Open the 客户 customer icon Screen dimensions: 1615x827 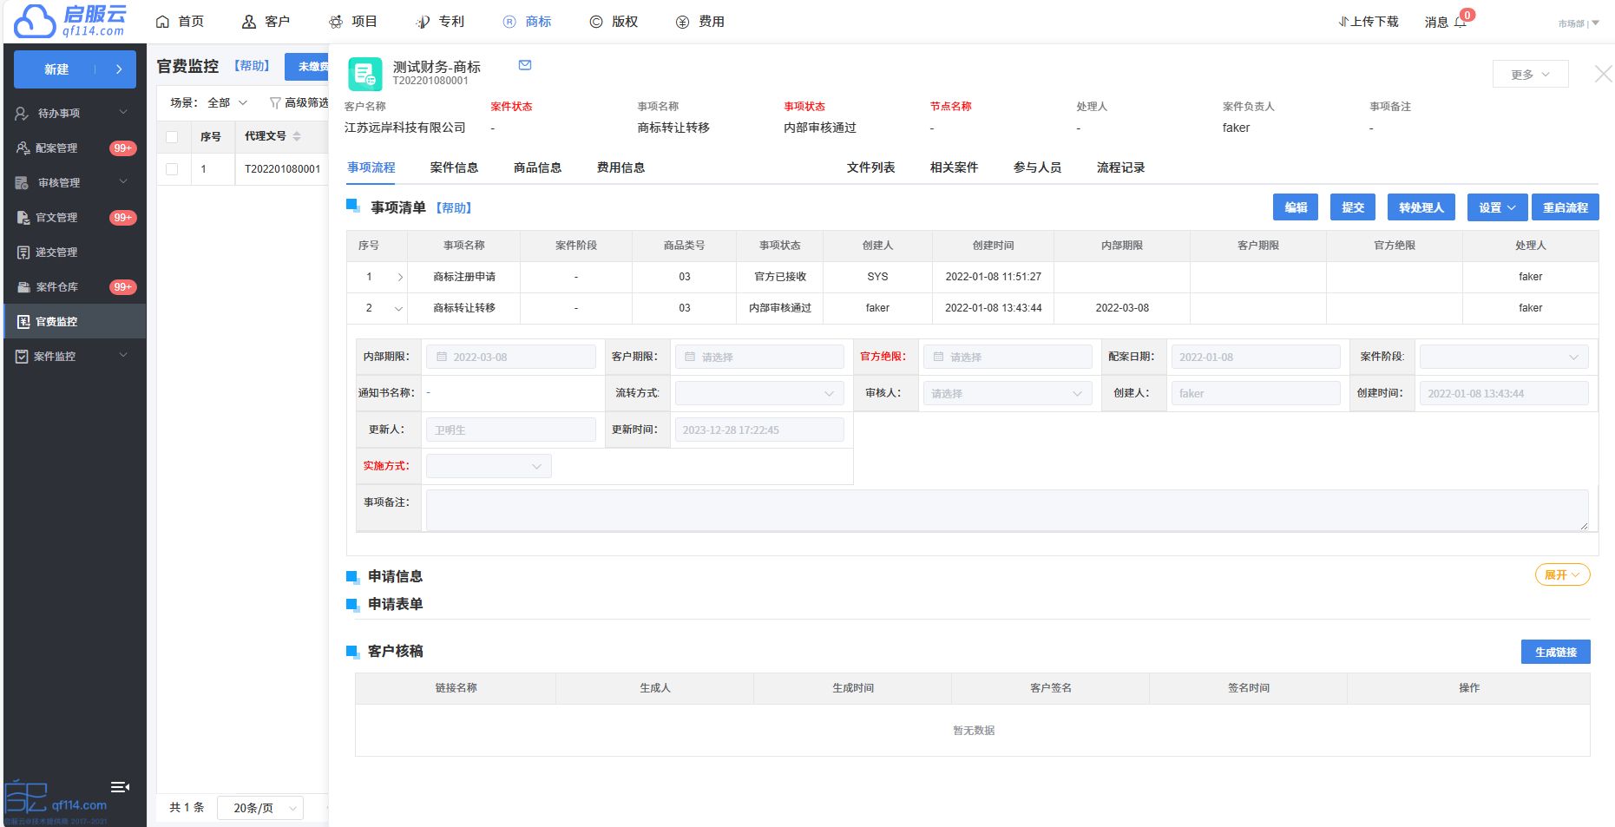point(249,22)
